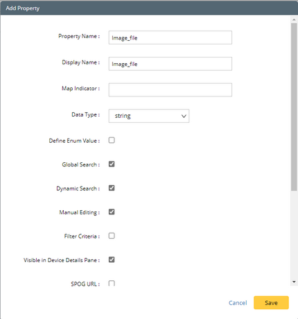This screenshot has width=298, height=319.
Task: Open the Data Type dropdown chevron
Action: click(x=184, y=116)
